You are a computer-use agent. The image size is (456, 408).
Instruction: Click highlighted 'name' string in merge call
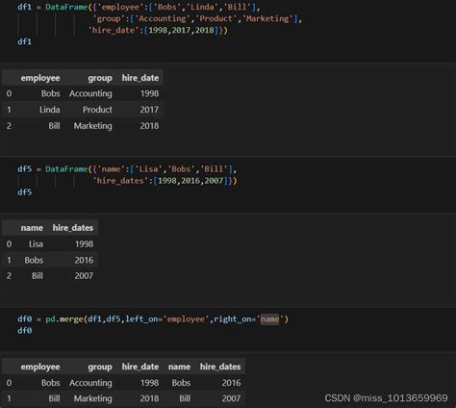269,319
